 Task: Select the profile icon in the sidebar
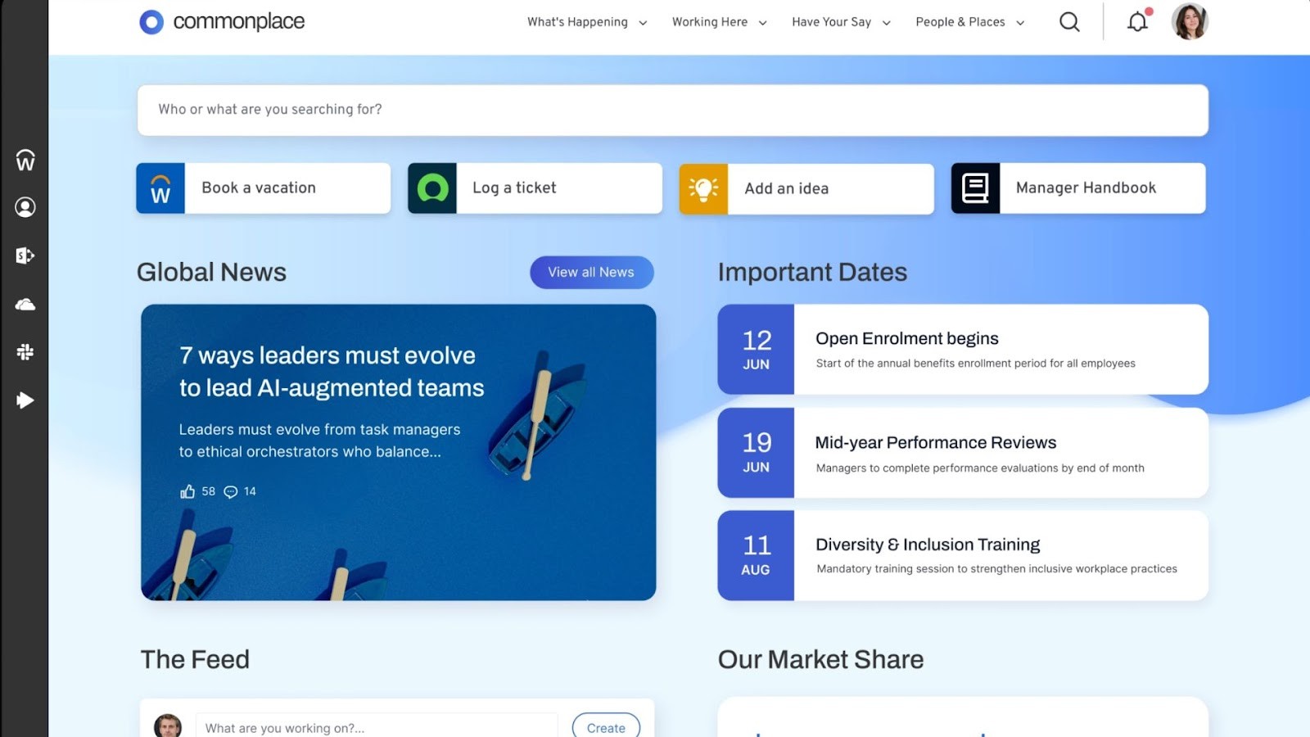tap(25, 207)
